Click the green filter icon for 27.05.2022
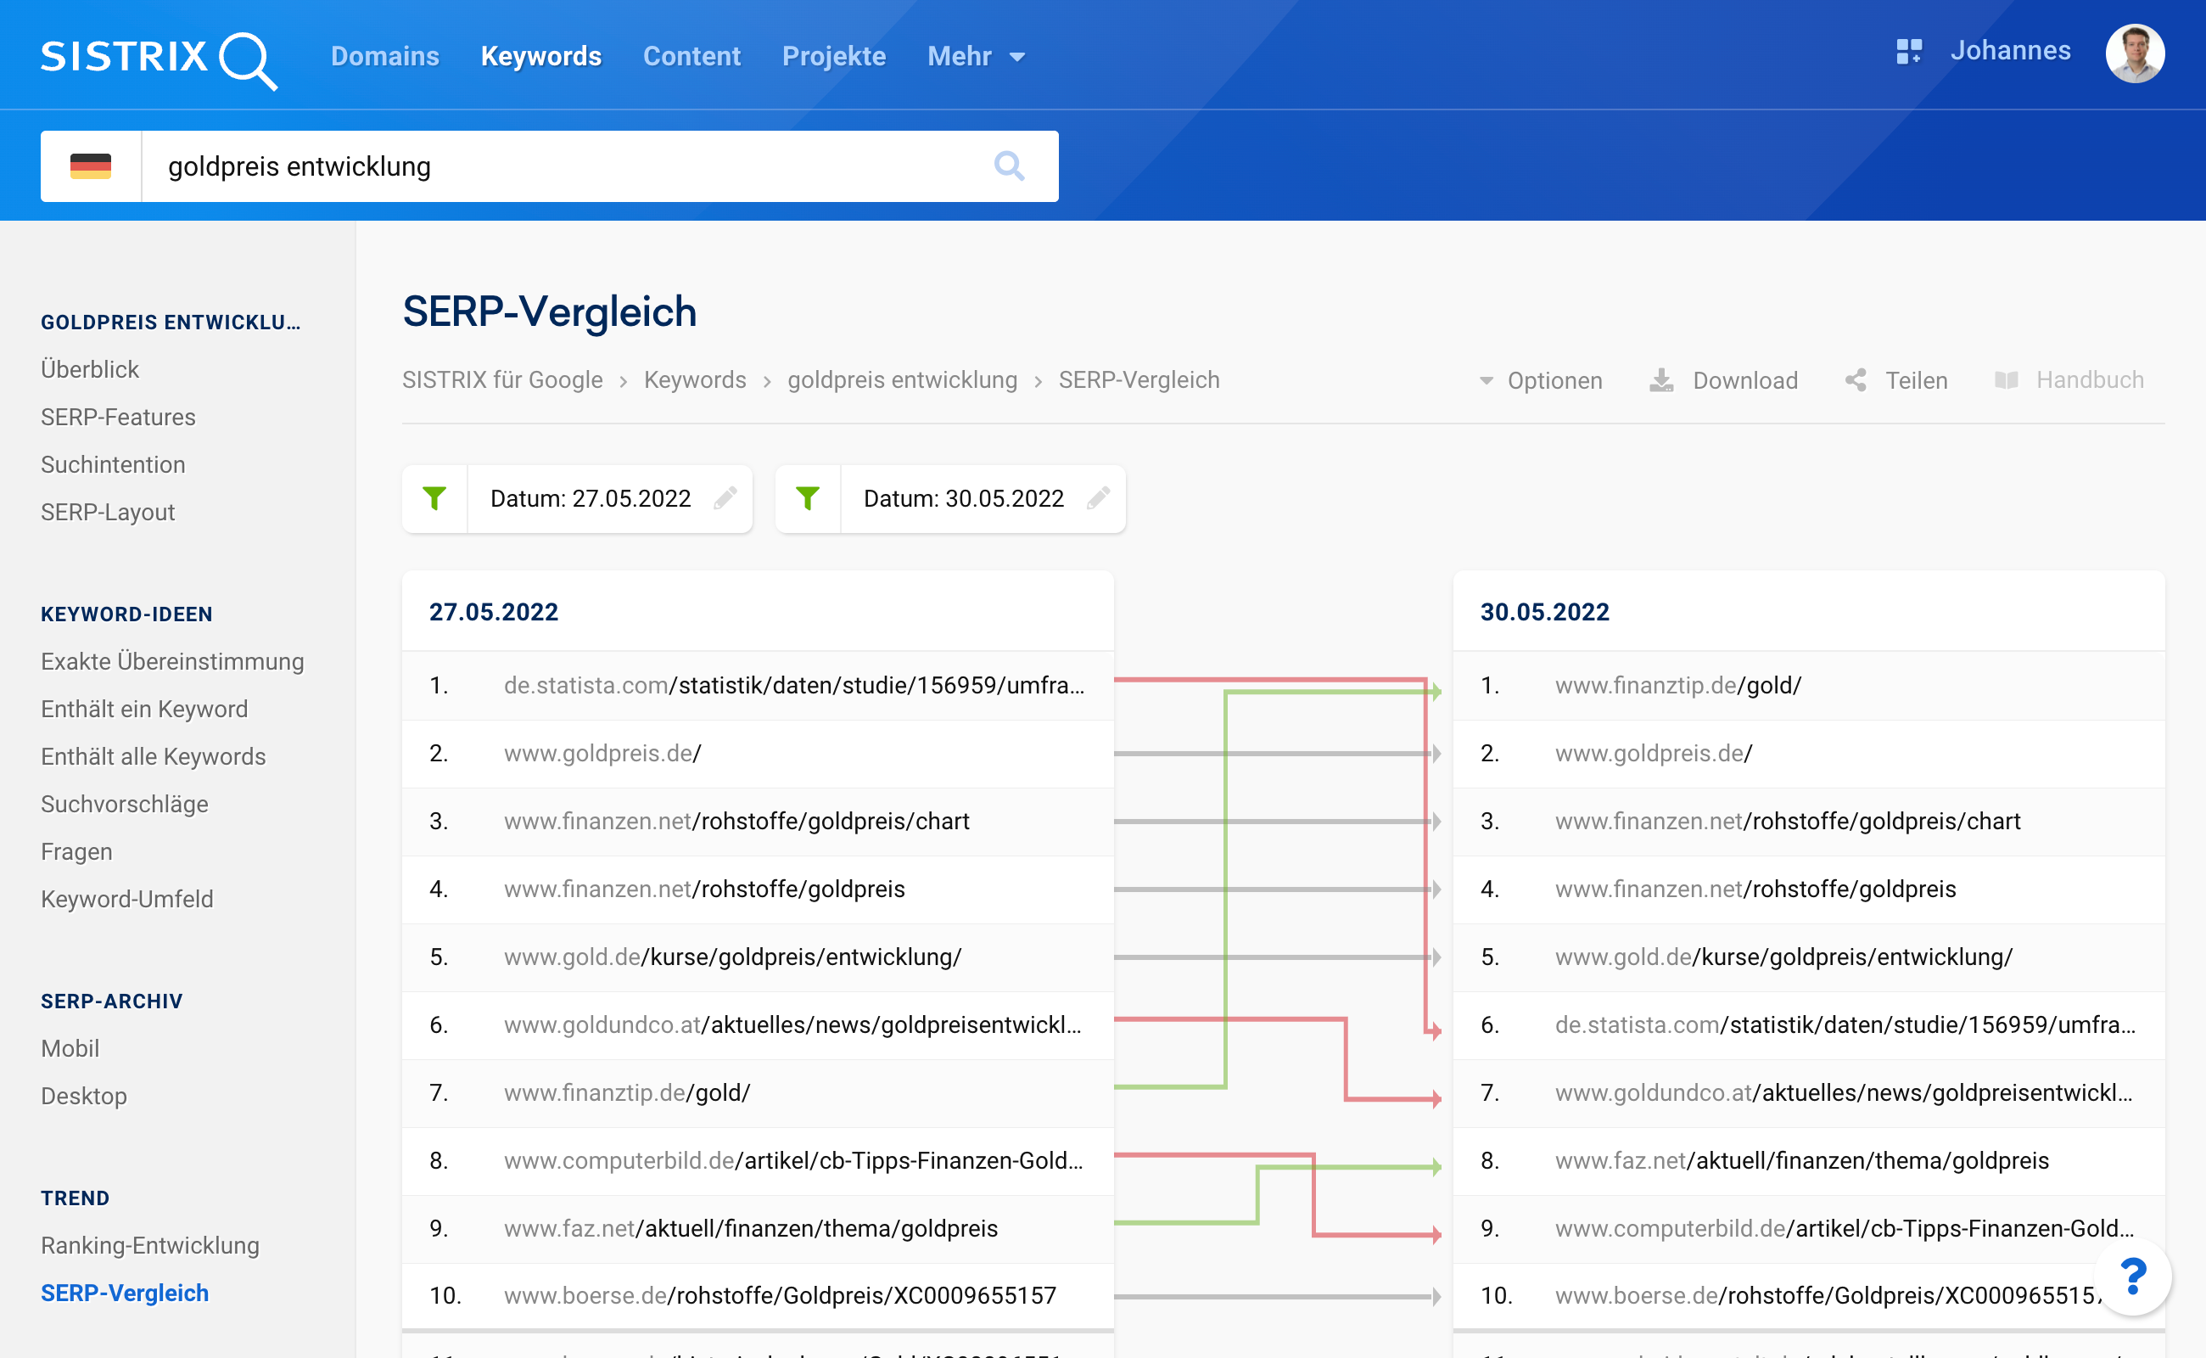 point(434,498)
